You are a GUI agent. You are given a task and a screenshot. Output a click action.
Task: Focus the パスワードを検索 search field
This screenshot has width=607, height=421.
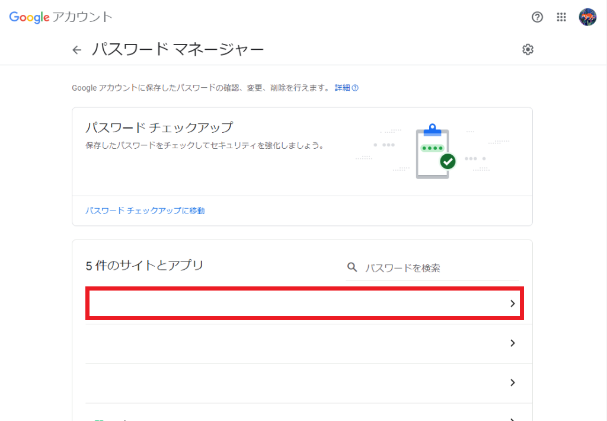tap(439, 268)
